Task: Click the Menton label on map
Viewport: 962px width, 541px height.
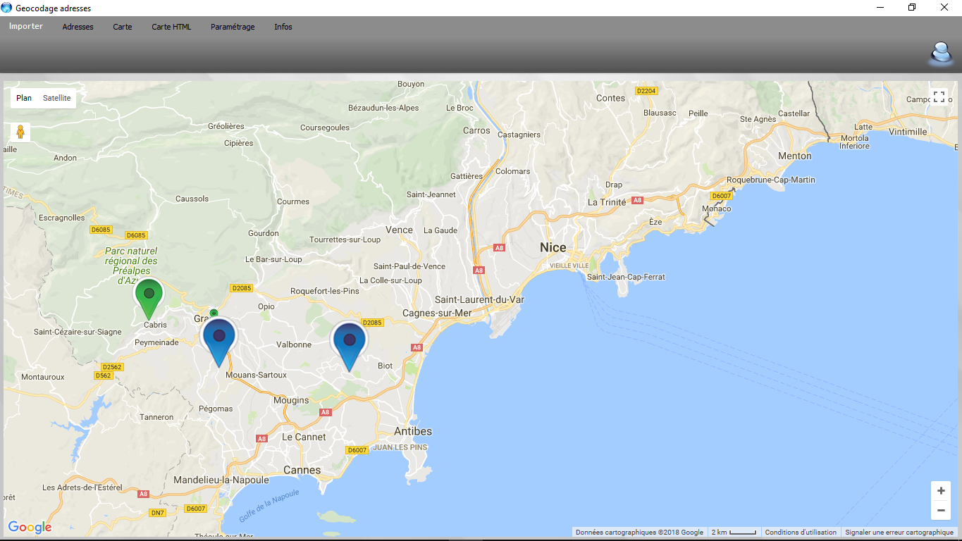Action: pyautogui.click(x=795, y=156)
